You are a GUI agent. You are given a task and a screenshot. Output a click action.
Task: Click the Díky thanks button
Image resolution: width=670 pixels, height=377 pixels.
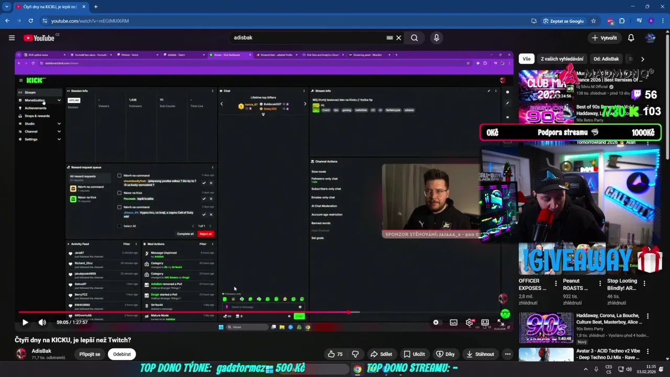coord(445,354)
